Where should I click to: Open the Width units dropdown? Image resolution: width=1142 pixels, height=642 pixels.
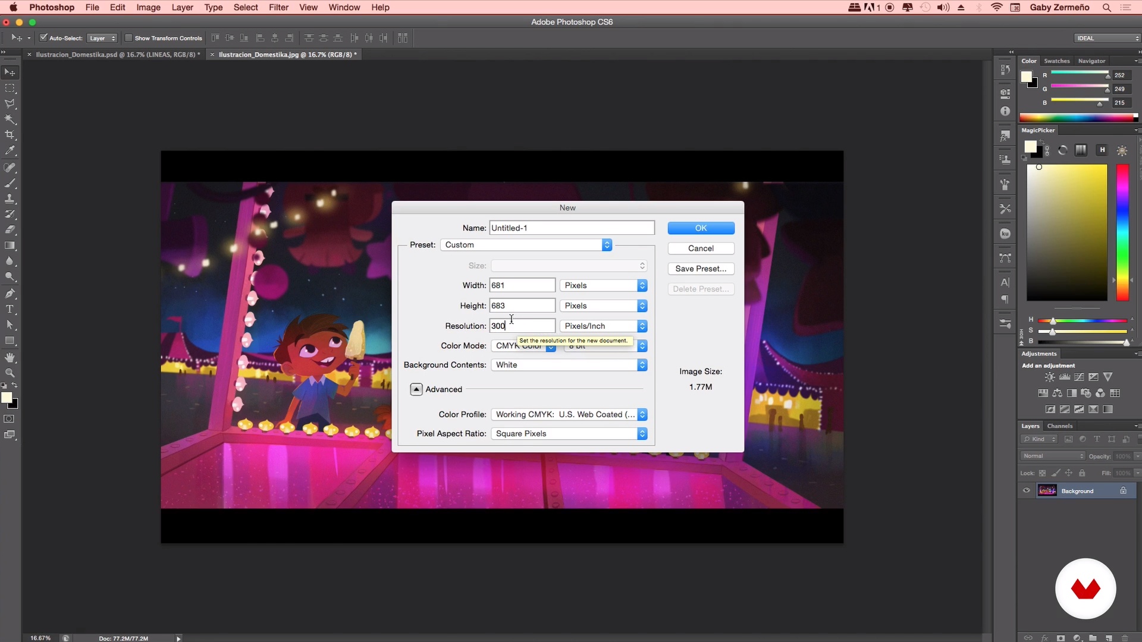[x=603, y=285]
